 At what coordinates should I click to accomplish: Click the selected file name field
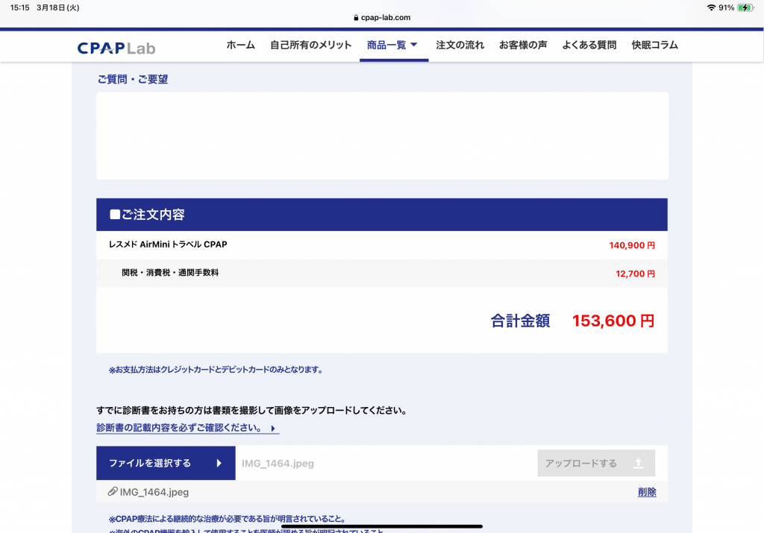tap(386, 463)
